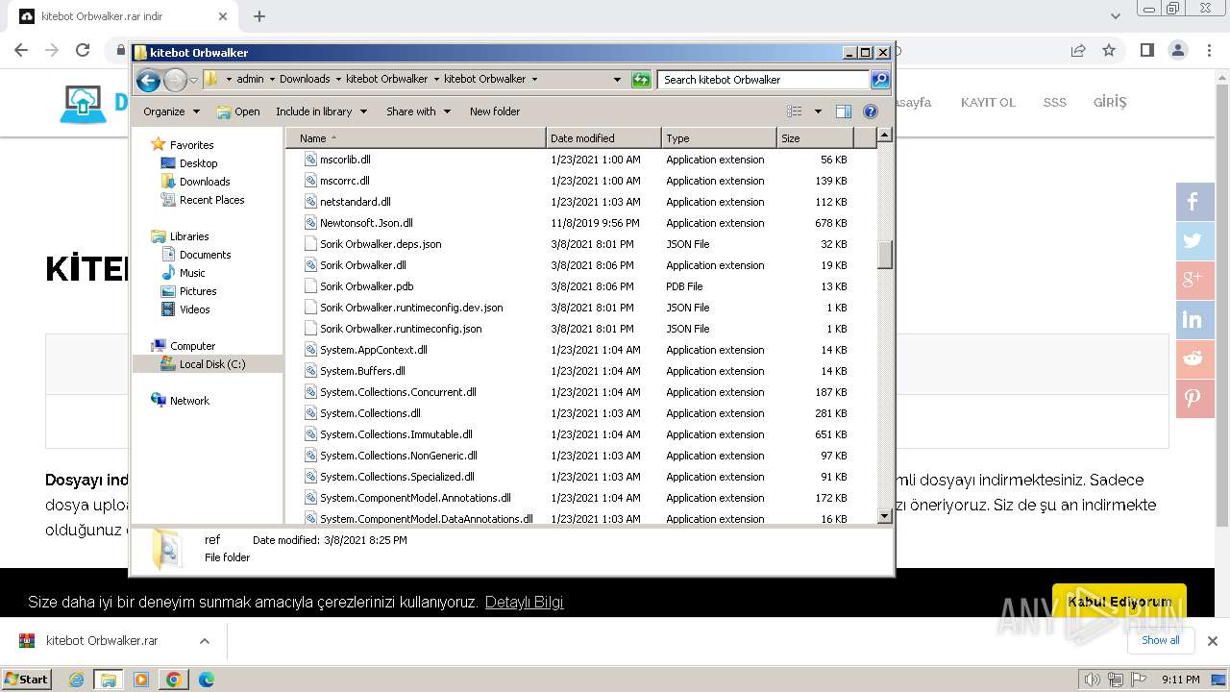
Task: Open Recent Places in navigation pane
Action: pyautogui.click(x=211, y=200)
